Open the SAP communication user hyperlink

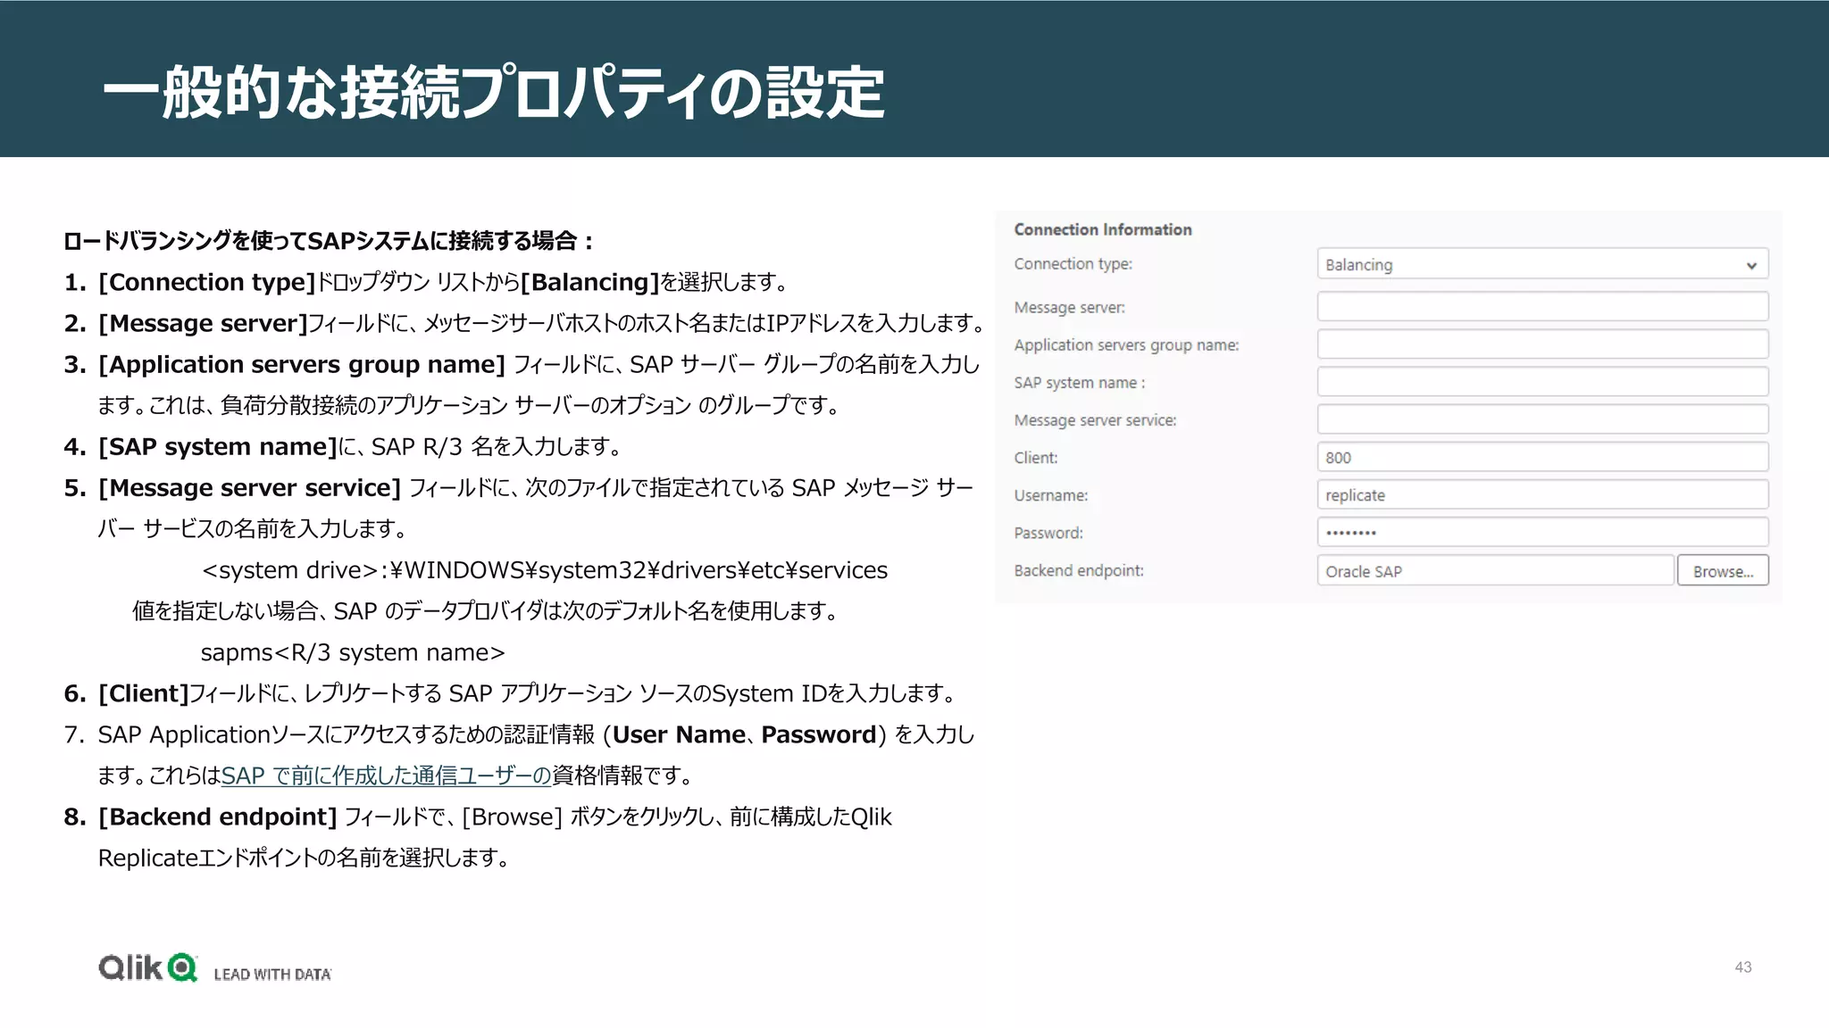tap(386, 775)
